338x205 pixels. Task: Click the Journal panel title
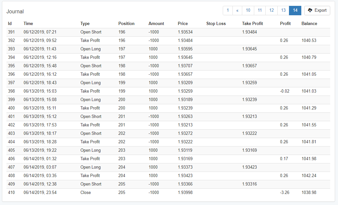[15, 11]
